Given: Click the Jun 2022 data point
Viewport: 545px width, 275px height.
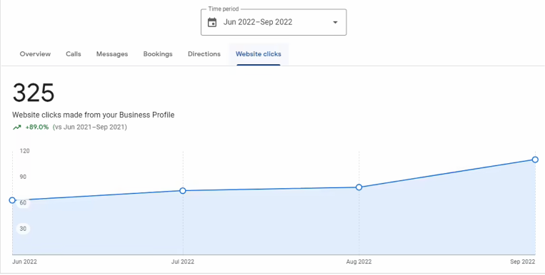Looking at the screenshot, I should (12, 200).
